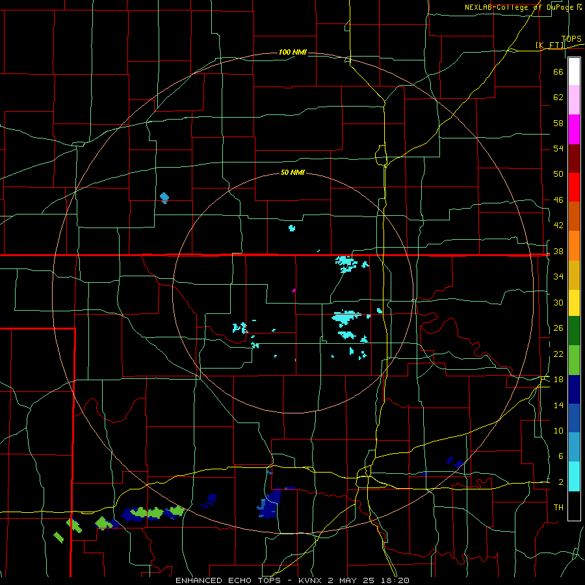Click the yellow 30-34 legend swatch
This screenshot has width=585, height=585.
coord(574,303)
